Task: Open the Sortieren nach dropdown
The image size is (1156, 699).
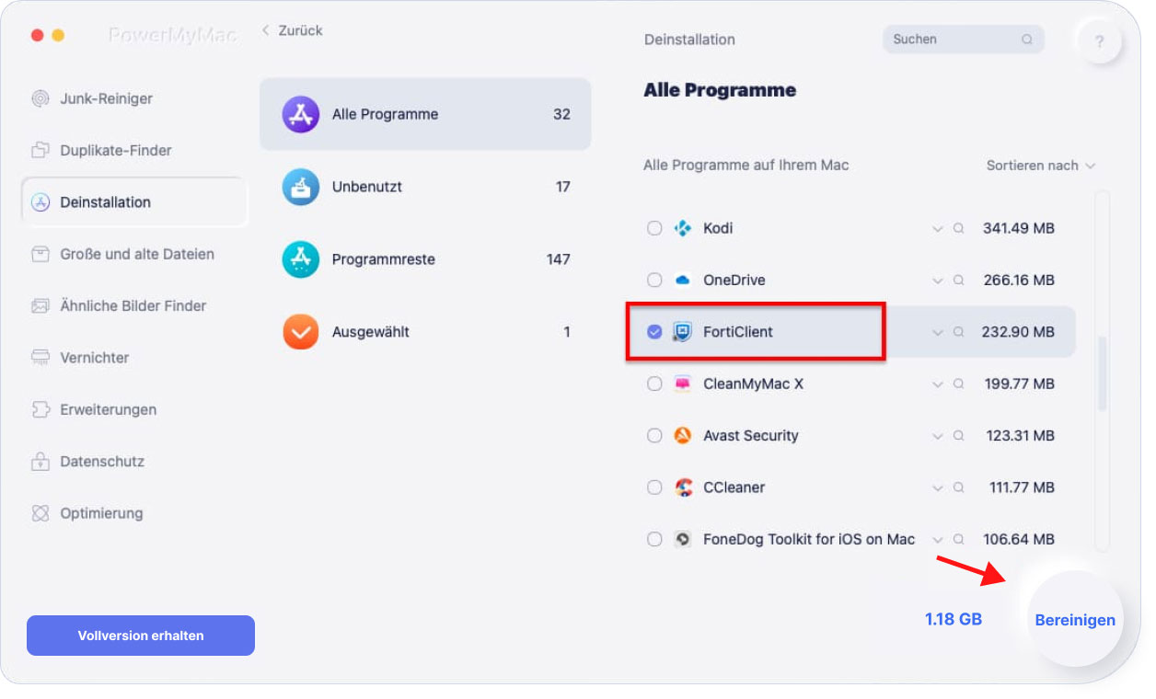Action: point(1041,166)
